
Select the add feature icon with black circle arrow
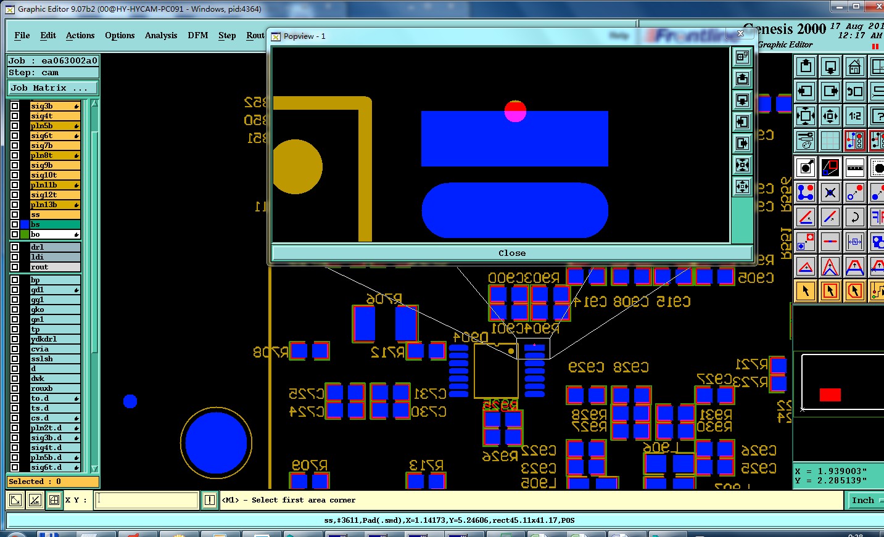806,168
